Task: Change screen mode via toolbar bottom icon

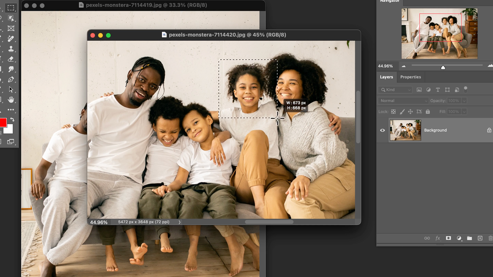Action: pyautogui.click(x=11, y=142)
